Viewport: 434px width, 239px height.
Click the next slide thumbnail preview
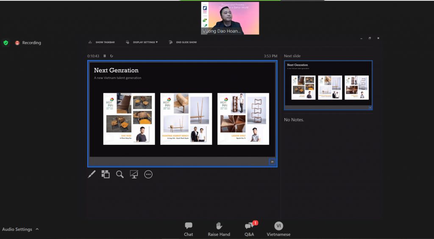(328, 85)
